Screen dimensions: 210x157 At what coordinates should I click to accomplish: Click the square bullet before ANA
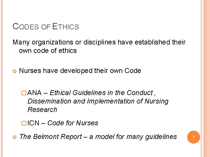[24, 93]
